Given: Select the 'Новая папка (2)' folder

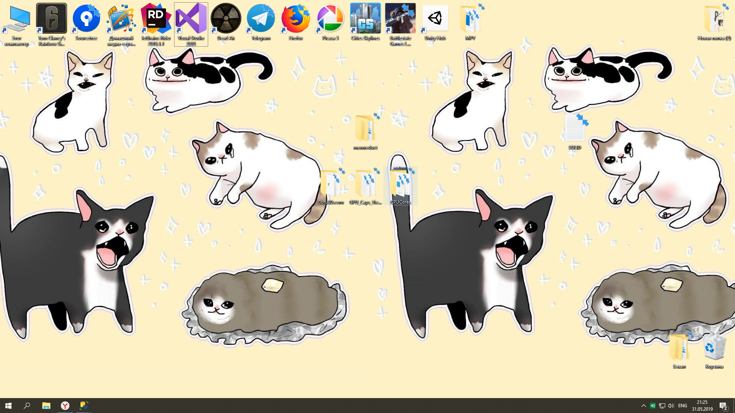Looking at the screenshot, I should click(x=714, y=22).
